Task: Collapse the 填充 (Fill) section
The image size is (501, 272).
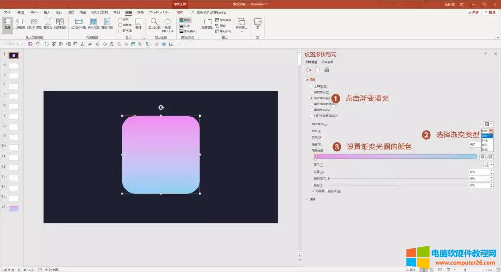Action: coord(307,79)
